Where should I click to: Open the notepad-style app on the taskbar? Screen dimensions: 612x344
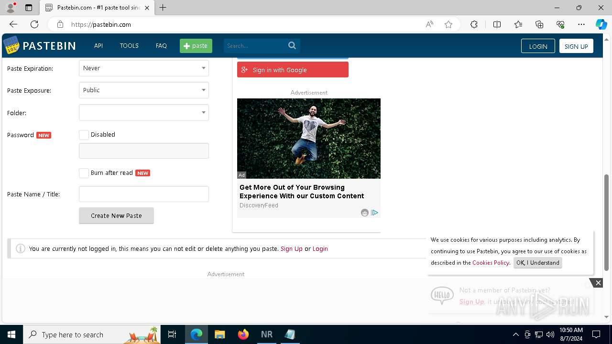tap(290, 334)
